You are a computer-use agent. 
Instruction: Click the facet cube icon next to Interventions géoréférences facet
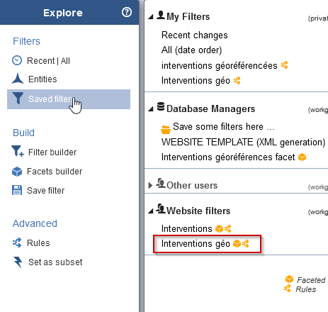pyautogui.click(x=302, y=157)
